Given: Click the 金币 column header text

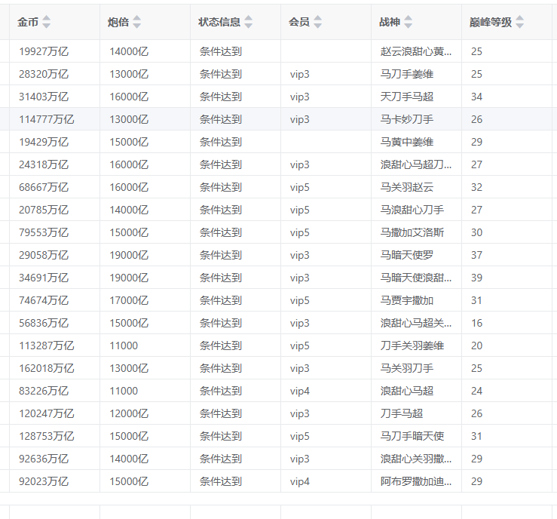Looking at the screenshot, I should [28, 23].
